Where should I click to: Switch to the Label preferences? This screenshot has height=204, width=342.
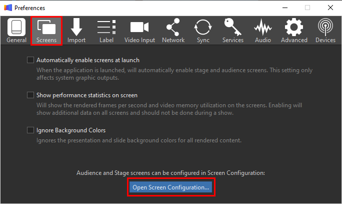click(106, 31)
